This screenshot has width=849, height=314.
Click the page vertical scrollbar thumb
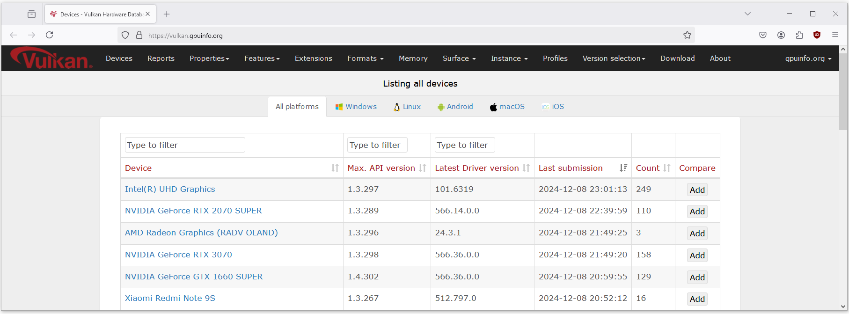(x=843, y=92)
